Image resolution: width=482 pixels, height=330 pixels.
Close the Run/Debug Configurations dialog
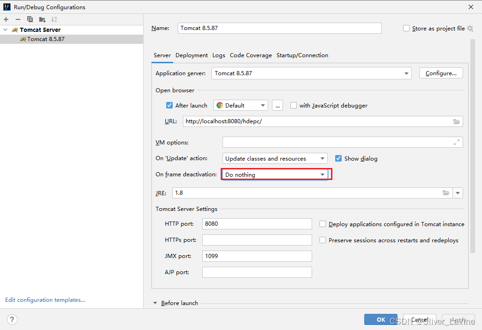tap(470, 7)
